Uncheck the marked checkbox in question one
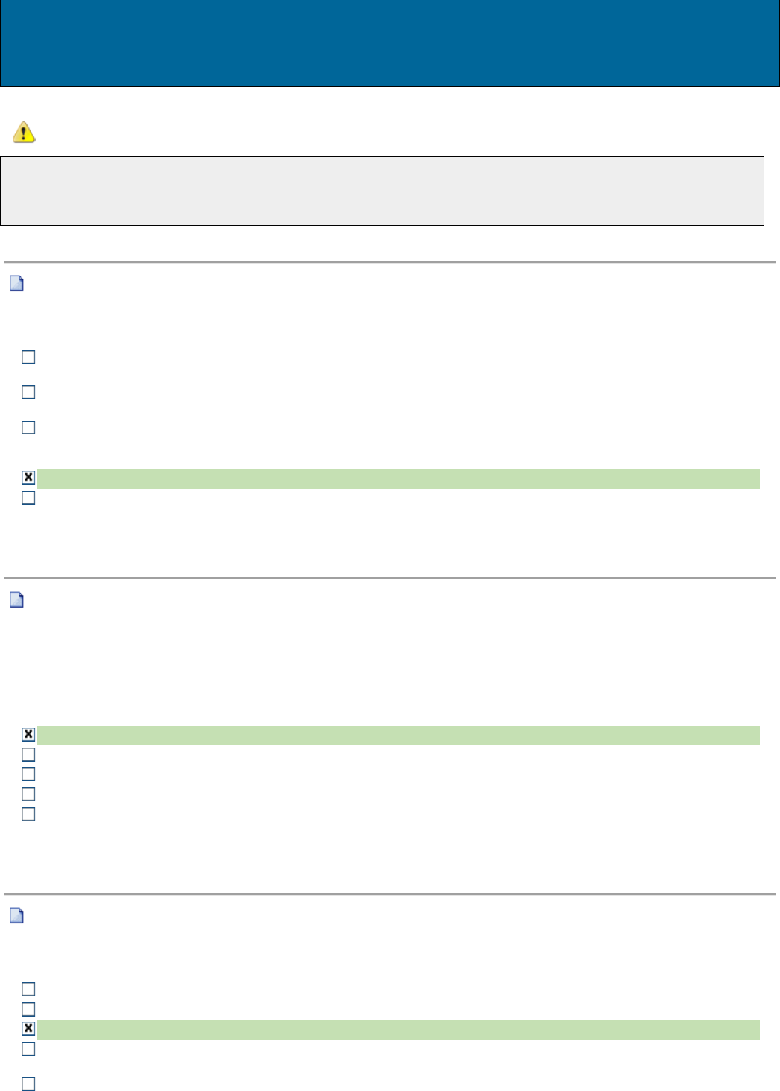 [x=28, y=477]
